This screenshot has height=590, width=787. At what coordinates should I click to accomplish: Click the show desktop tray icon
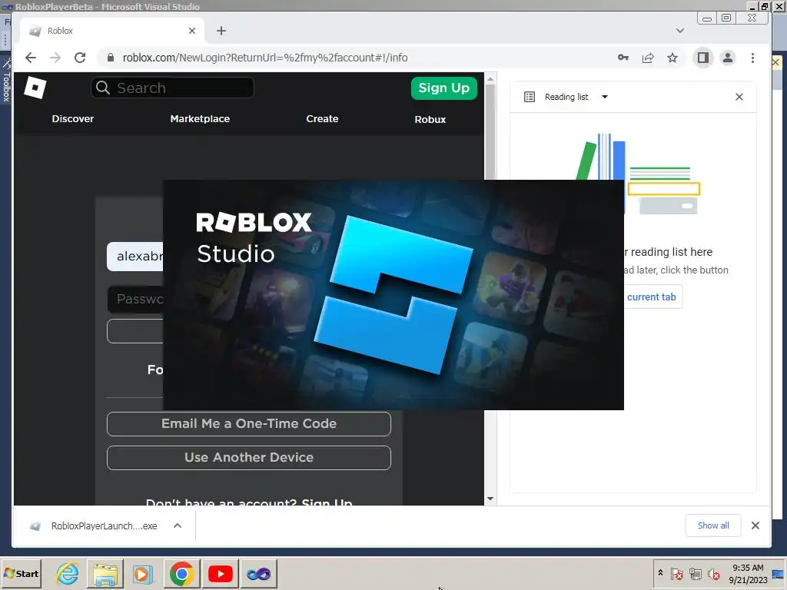point(779,573)
